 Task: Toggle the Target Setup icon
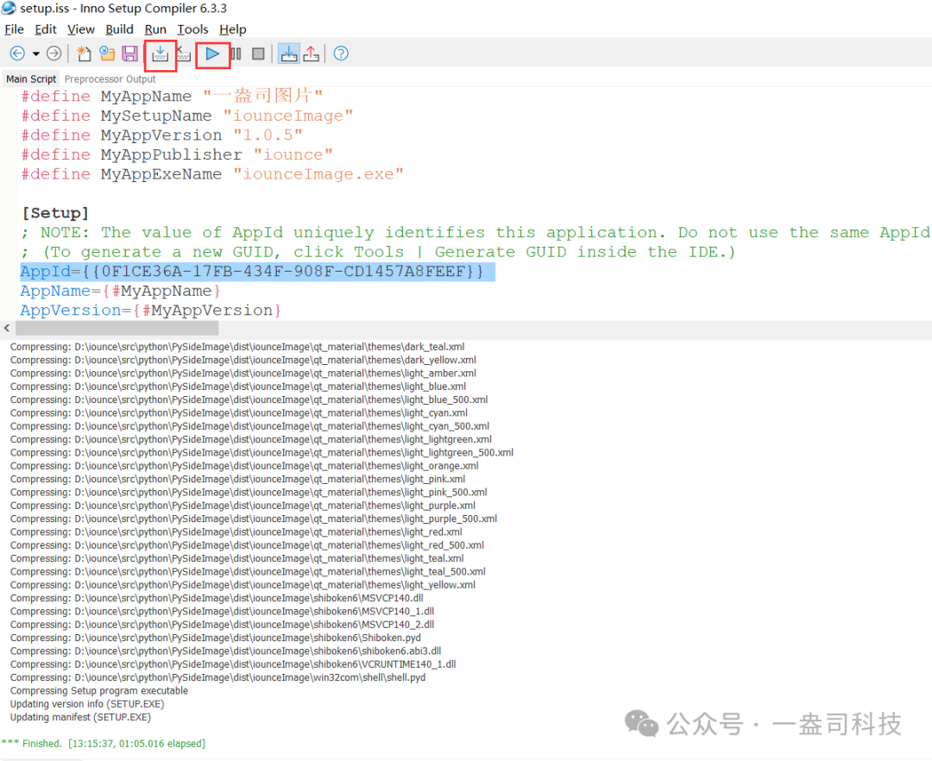tap(289, 54)
